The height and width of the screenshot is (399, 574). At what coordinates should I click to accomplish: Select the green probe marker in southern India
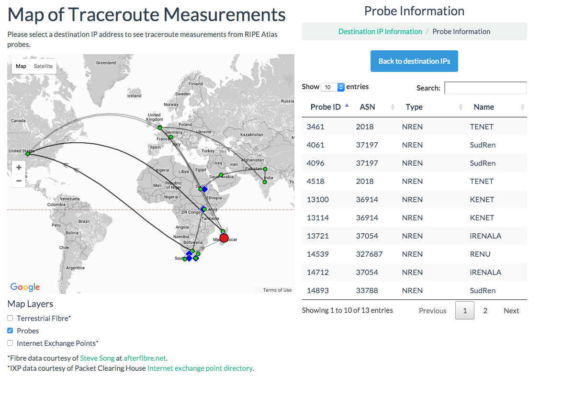point(265,182)
